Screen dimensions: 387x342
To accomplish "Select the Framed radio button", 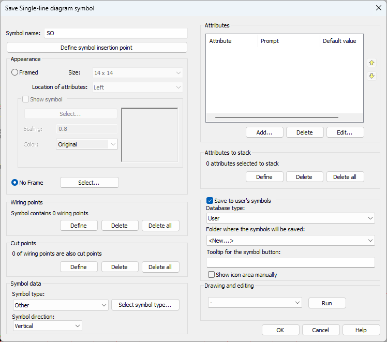I will [15, 73].
